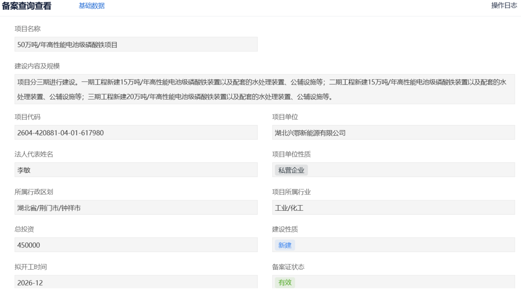Click the 项目单位性质 label text
Viewport: 521px width, 292px height.
[x=291, y=154]
